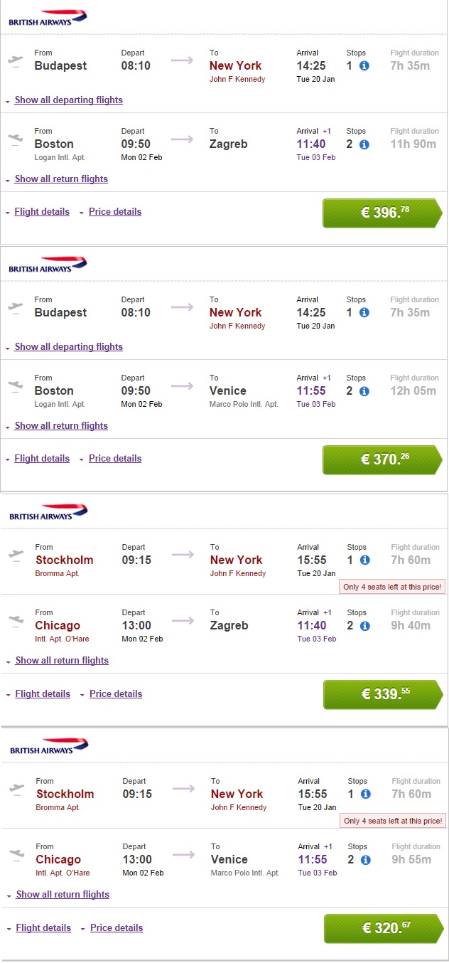
Task: Show all return flights for Chicago to Zagreb
Action: 62,661
